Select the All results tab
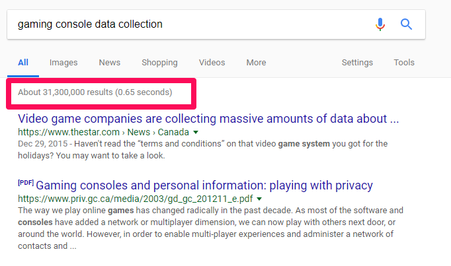 point(23,63)
